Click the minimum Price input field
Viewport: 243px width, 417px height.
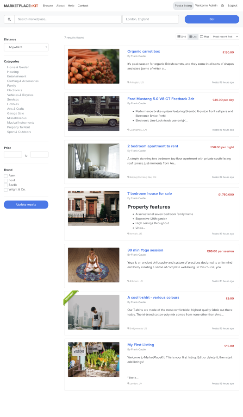click(x=13, y=154)
